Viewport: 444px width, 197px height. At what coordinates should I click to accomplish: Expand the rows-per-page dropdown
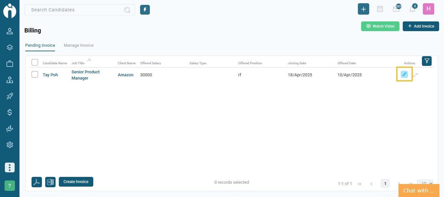(x=425, y=183)
